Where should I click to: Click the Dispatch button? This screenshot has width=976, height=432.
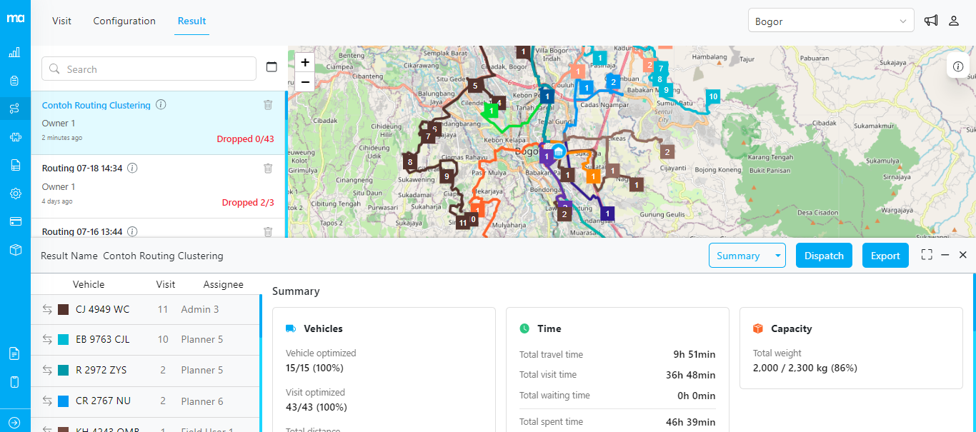(x=824, y=255)
